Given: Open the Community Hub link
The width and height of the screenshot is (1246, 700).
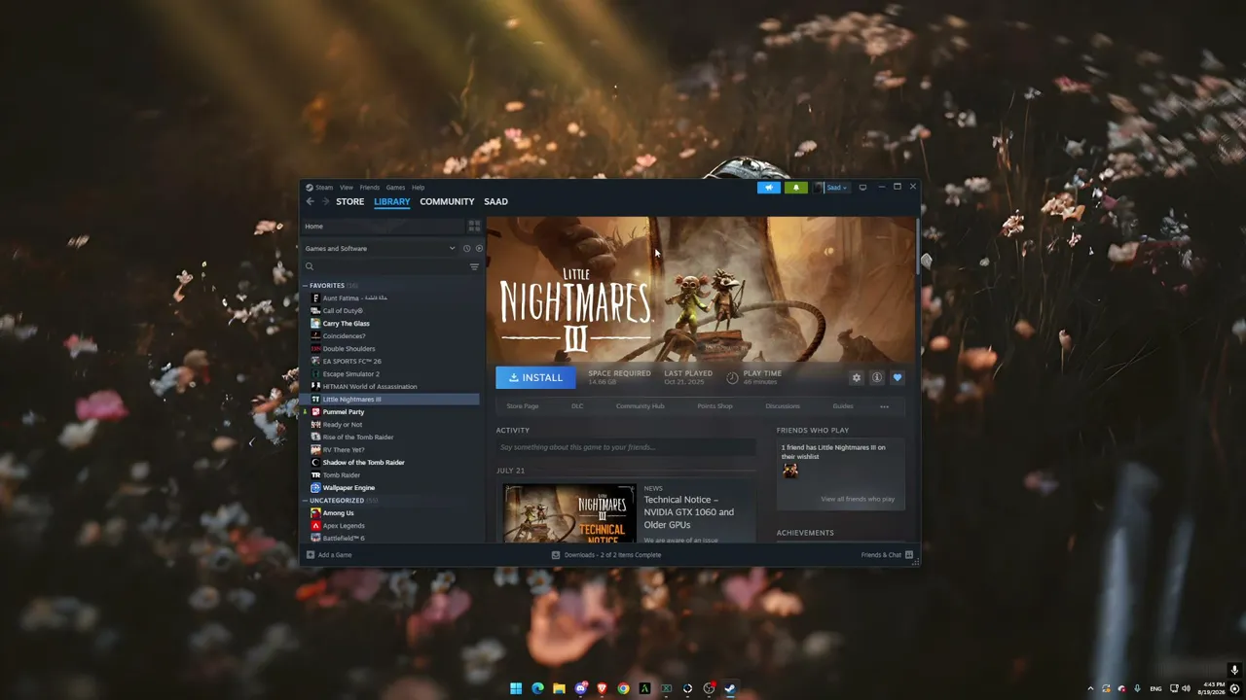Looking at the screenshot, I should (641, 406).
